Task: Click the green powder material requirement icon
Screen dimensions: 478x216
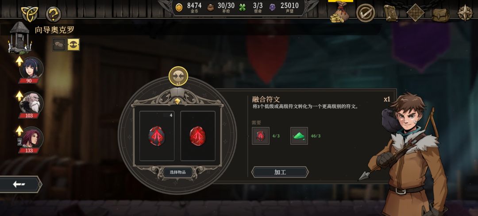Action: pos(299,136)
